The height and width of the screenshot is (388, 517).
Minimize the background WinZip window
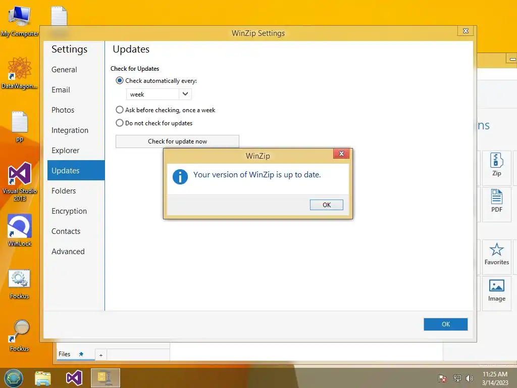(x=512, y=60)
